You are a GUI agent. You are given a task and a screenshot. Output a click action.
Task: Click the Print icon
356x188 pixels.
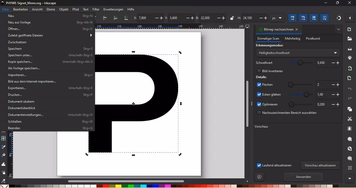tap(350, 58)
